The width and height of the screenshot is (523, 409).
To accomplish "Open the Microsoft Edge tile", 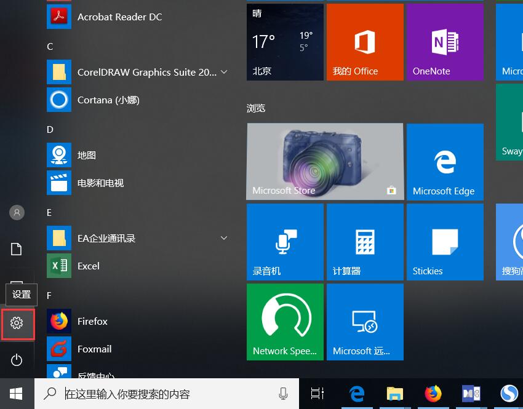I will click(445, 162).
